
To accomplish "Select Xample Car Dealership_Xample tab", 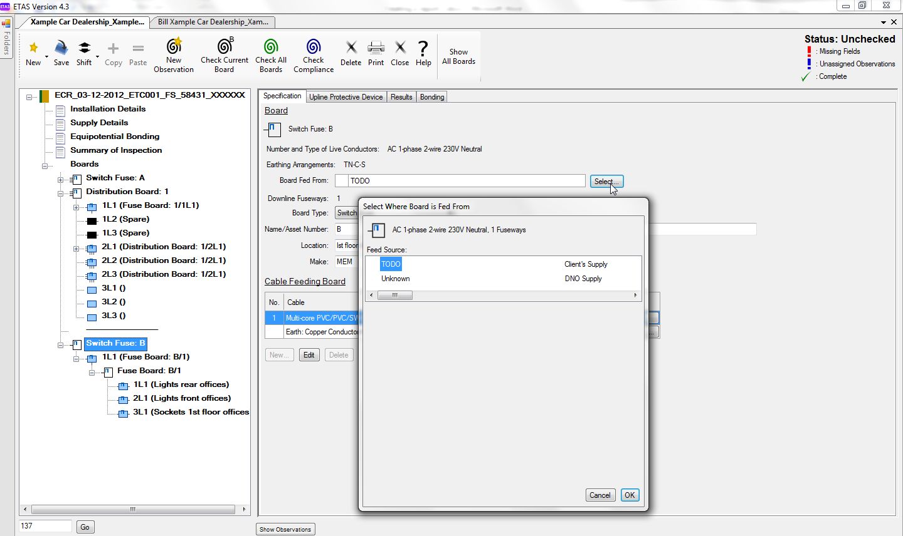I will click(x=87, y=22).
